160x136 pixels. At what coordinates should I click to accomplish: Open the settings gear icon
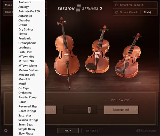coord(6,131)
